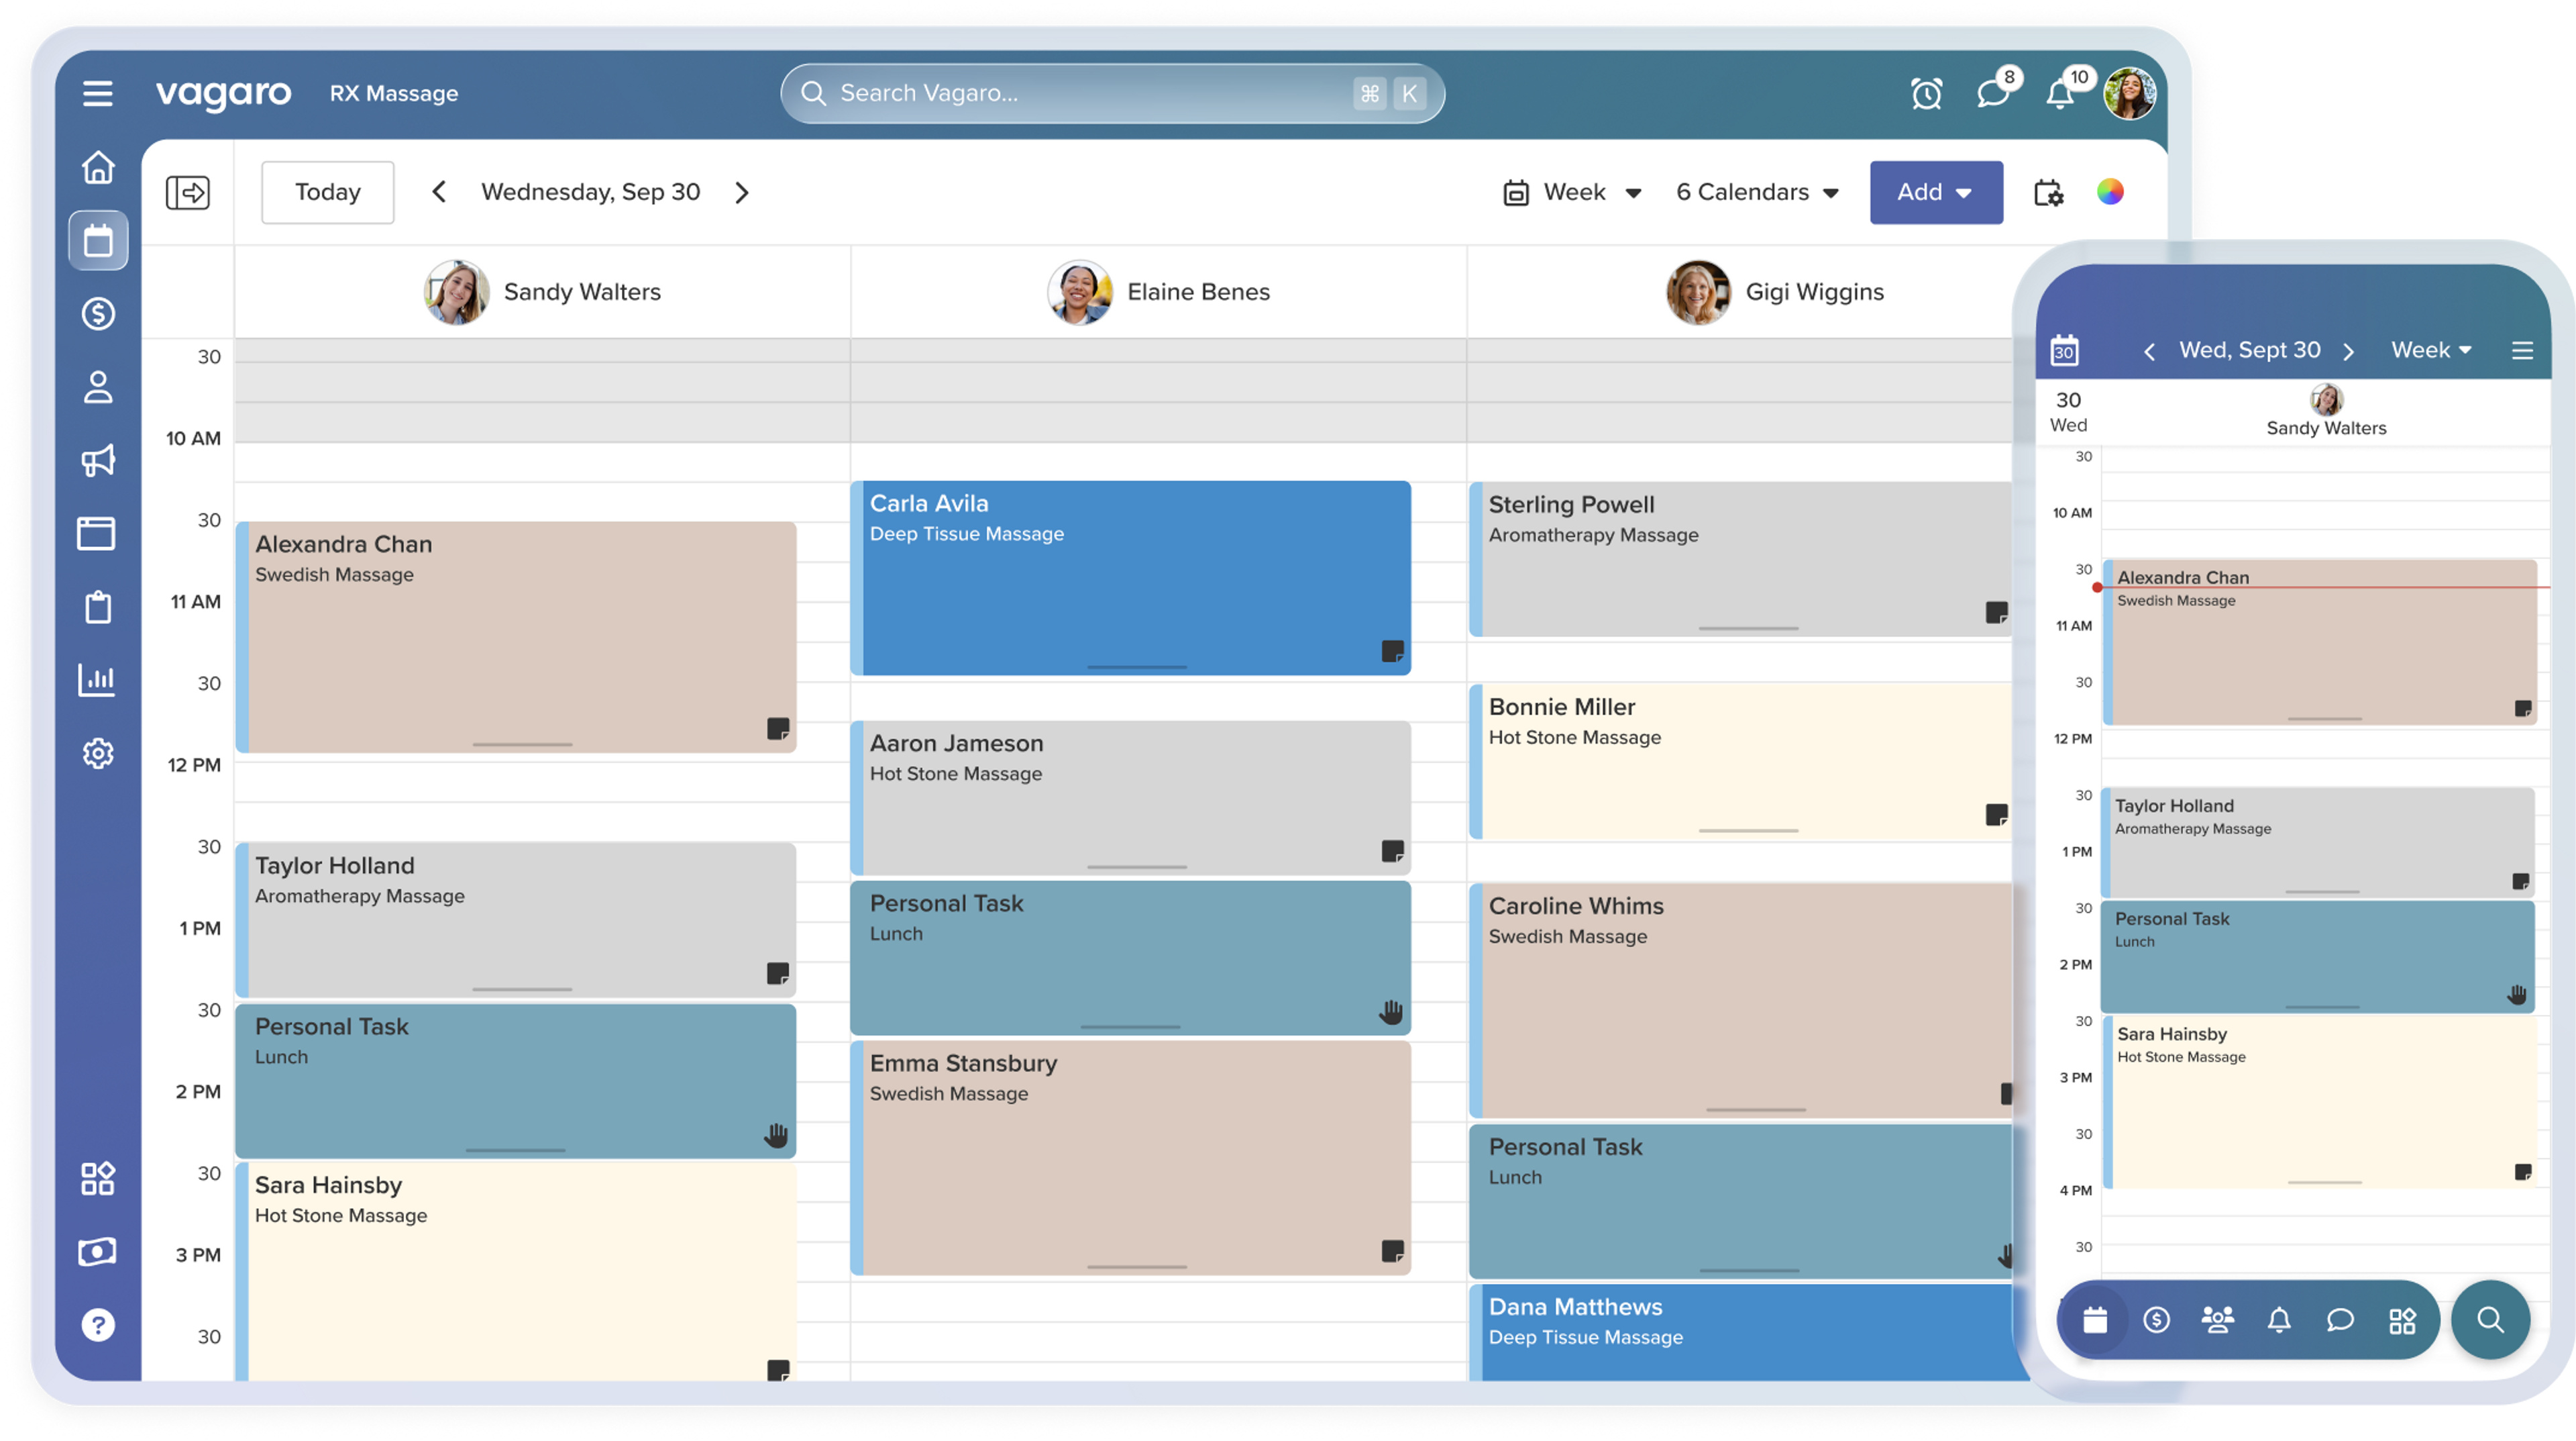Open the Calendar sidebar icon
Image resolution: width=2576 pixels, height=1441 pixels.
98,240
